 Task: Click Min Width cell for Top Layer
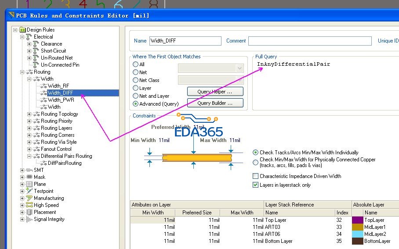[x=153, y=220]
